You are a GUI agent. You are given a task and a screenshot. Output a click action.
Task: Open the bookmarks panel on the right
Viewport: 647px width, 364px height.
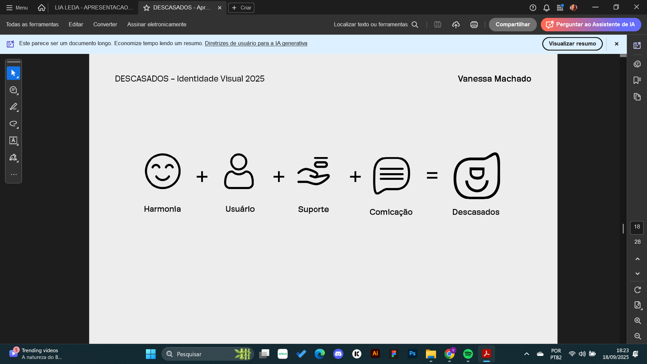point(637,80)
